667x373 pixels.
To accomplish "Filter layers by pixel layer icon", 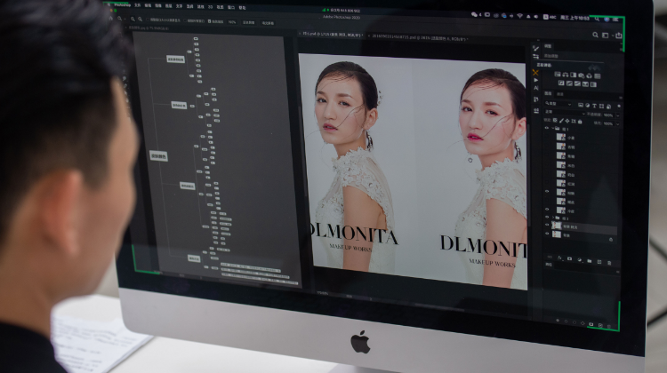I will click(x=581, y=105).
